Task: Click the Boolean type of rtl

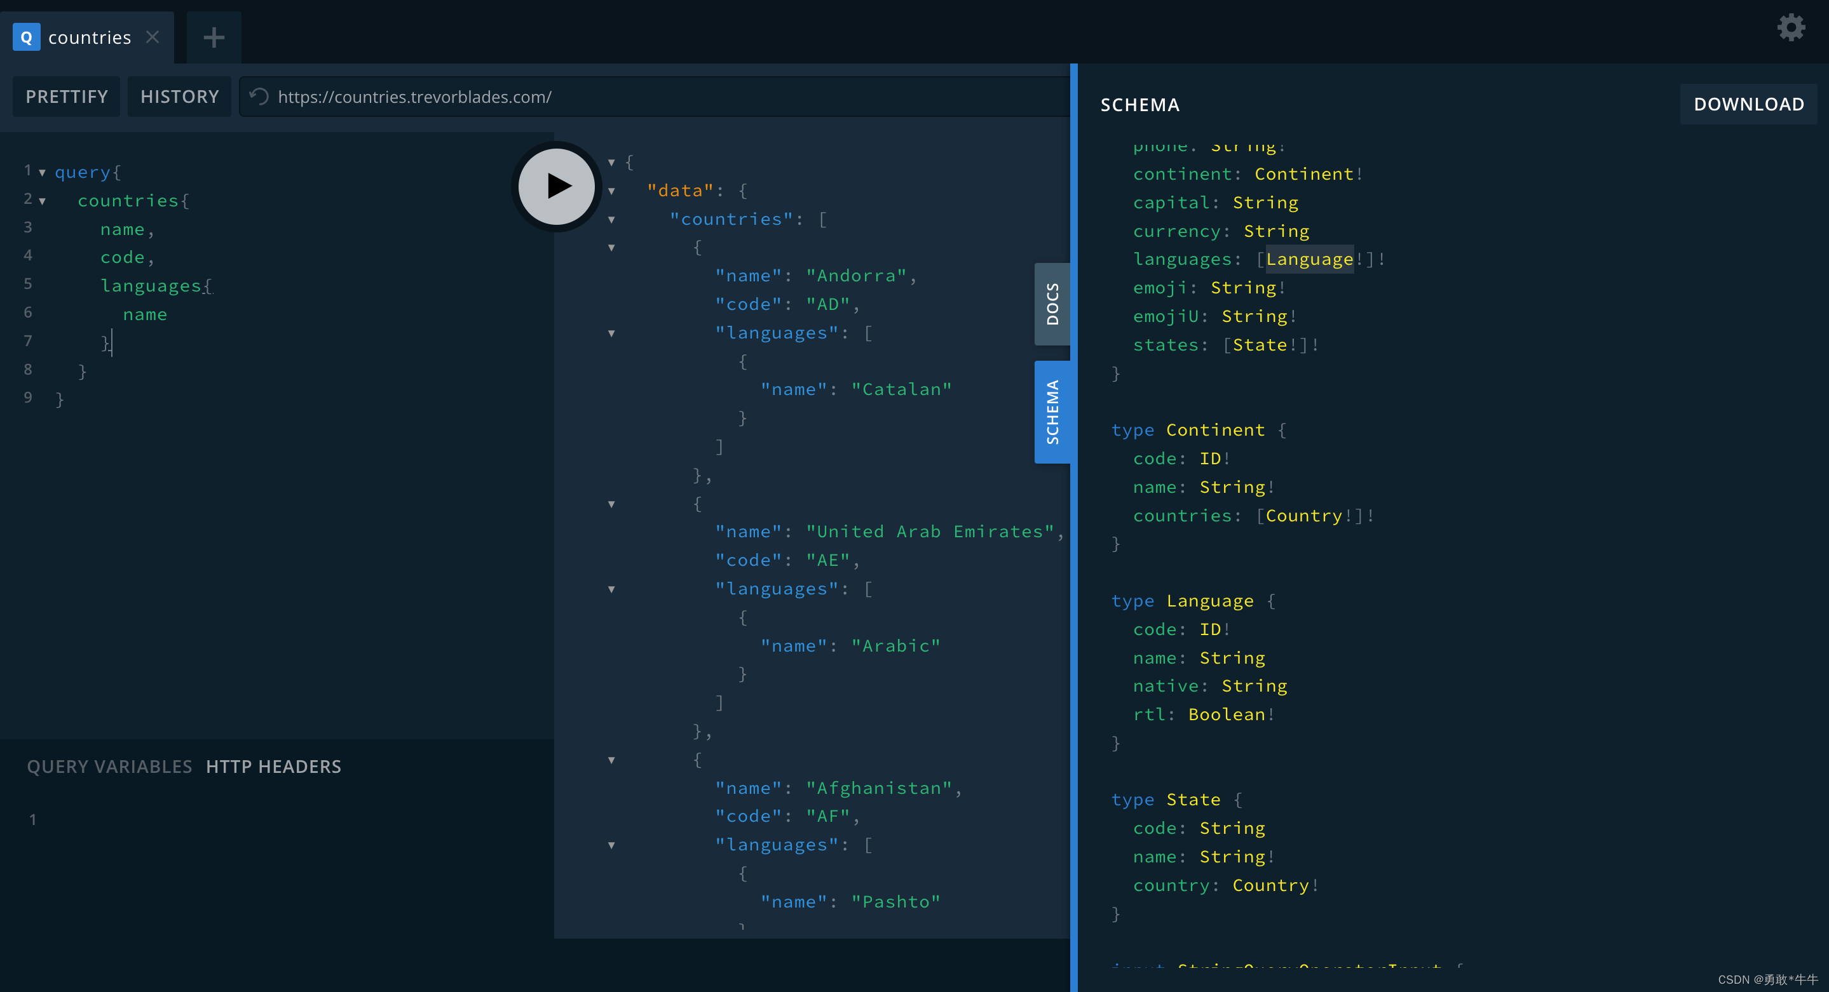Action: (x=1227, y=714)
